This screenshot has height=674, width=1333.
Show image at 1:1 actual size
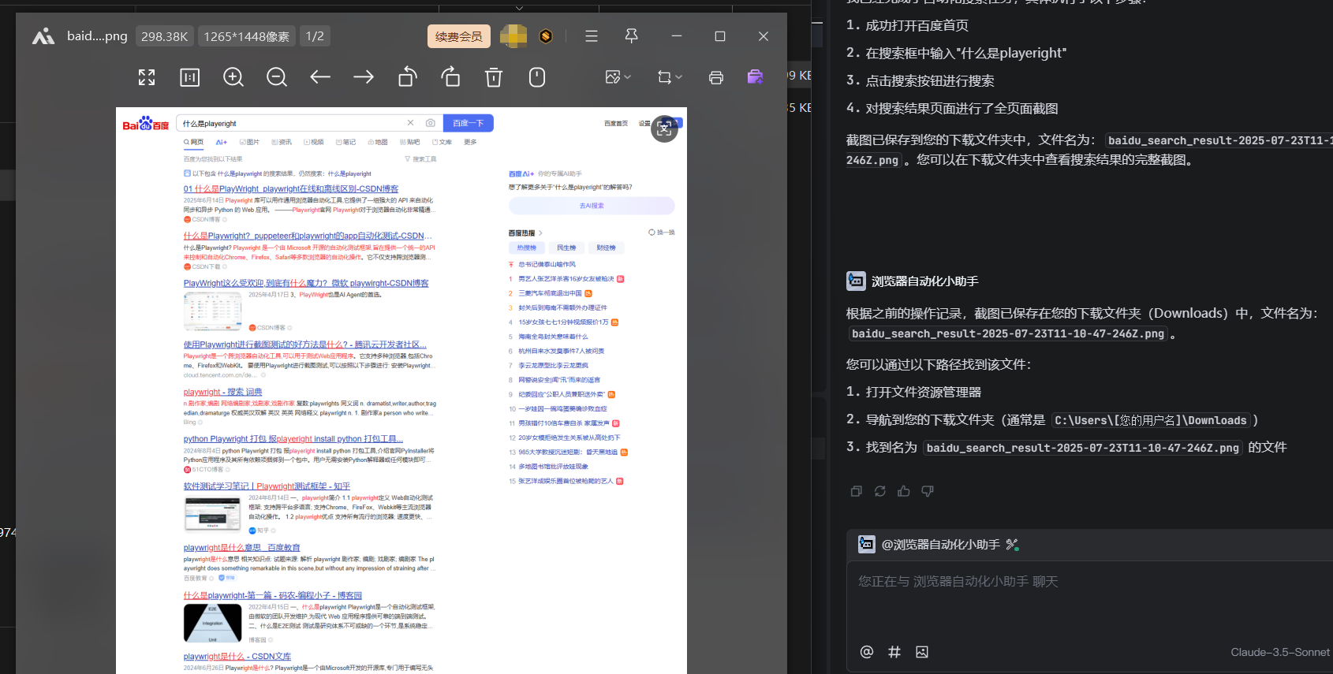click(190, 77)
